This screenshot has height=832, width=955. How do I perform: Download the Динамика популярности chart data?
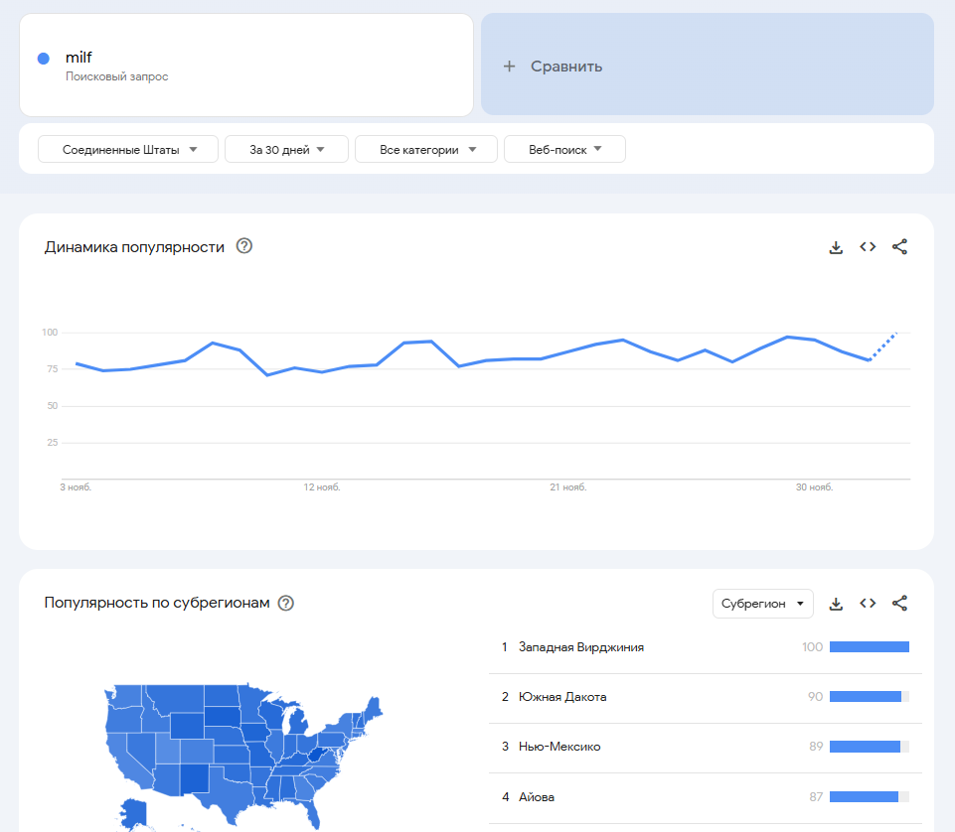(x=836, y=247)
